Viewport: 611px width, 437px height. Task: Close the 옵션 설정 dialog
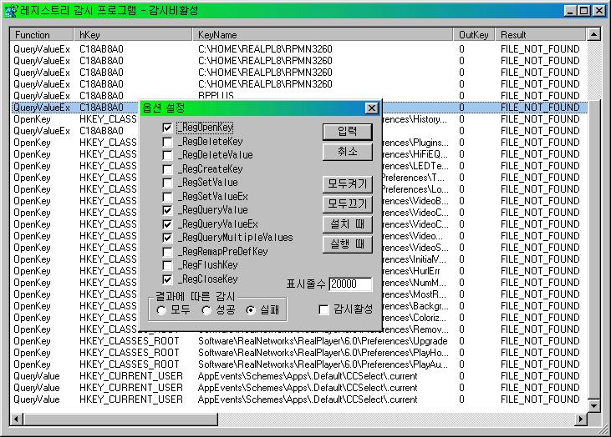[372, 108]
